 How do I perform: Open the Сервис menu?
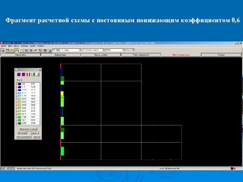pyautogui.click(x=33, y=46)
